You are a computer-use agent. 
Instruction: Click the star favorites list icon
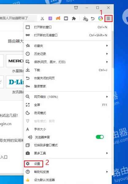tap(28, 46)
